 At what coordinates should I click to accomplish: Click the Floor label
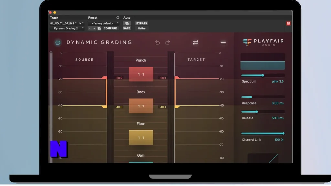point(141,124)
